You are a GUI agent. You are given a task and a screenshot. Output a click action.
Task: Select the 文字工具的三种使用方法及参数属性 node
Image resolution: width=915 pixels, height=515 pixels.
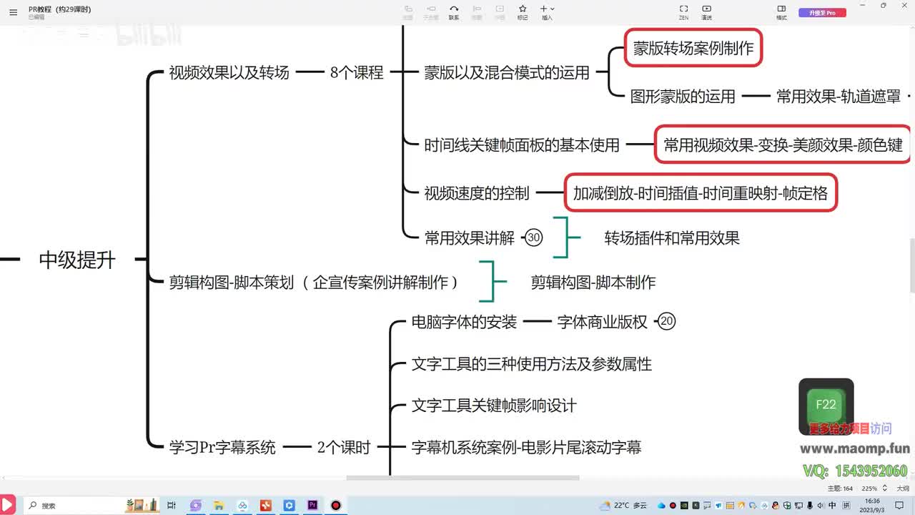pyautogui.click(x=532, y=364)
